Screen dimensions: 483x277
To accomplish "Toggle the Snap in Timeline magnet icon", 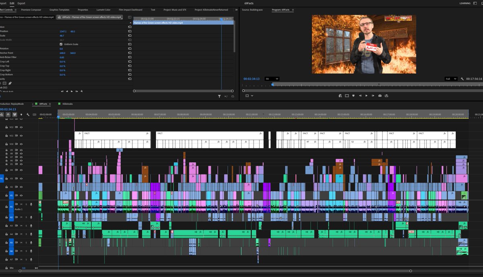I will click(8, 114).
